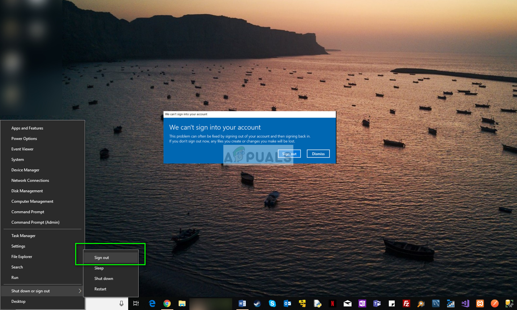Open Outlook from the taskbar
The width and height of the screenshot is (517, 310).
click(x=287, y=304)
